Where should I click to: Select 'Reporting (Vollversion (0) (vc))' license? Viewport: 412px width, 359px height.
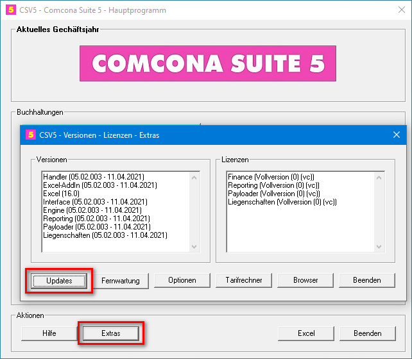pos(273,185)
